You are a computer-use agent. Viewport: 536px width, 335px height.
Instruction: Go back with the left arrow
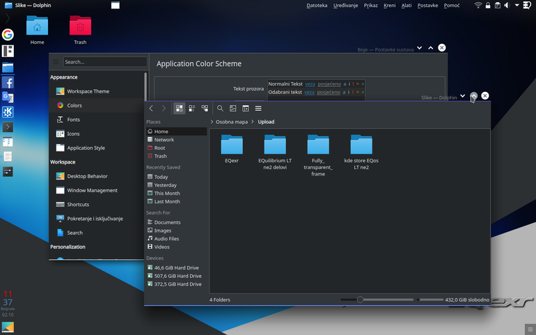pyautogui.click(x=151, y=109)
